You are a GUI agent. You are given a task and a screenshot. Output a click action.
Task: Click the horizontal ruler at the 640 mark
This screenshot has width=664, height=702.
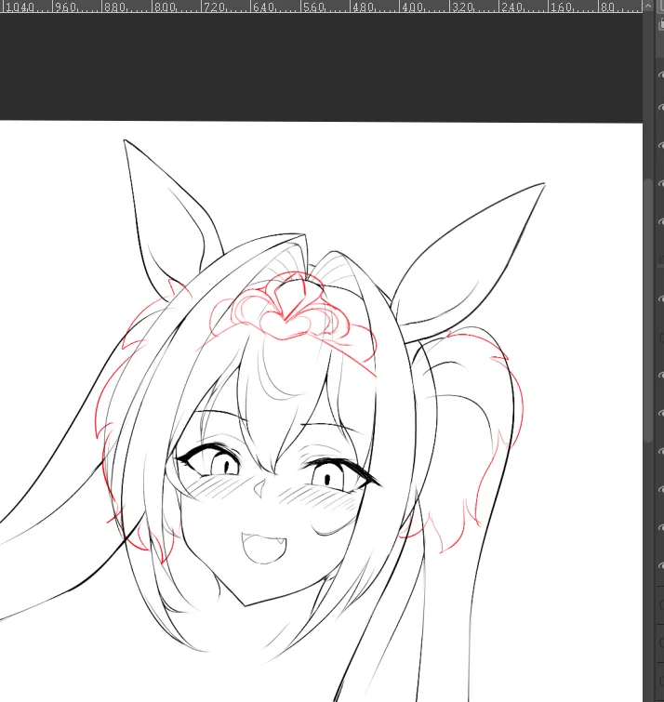pyautogui.click(x=264, y=7)
